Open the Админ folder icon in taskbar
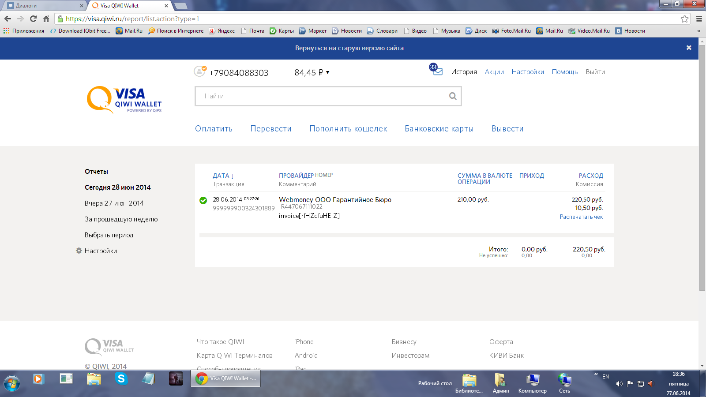Viewport: 706px width, 397px height. (x=501, y=383)
